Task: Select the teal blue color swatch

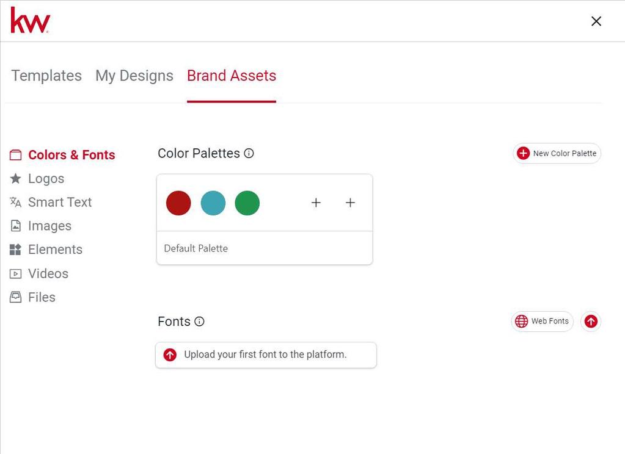Action: (x=213, y=203)
